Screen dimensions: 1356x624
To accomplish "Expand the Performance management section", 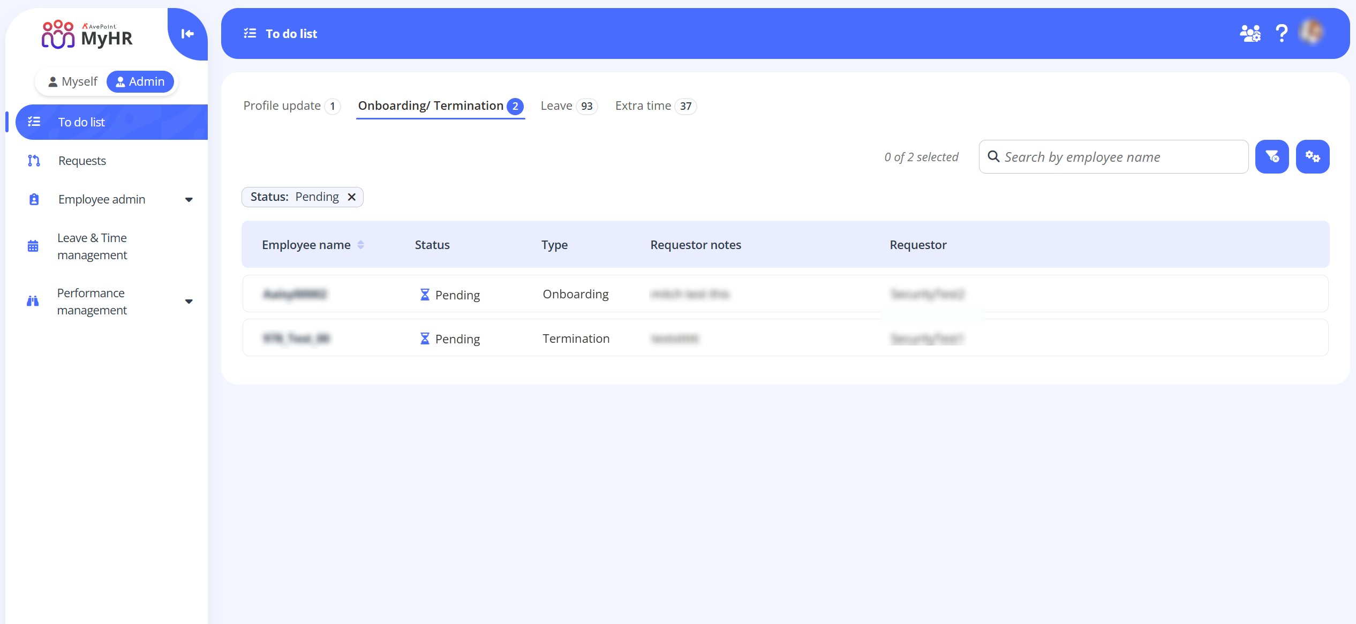I will (x=189, y=301).
